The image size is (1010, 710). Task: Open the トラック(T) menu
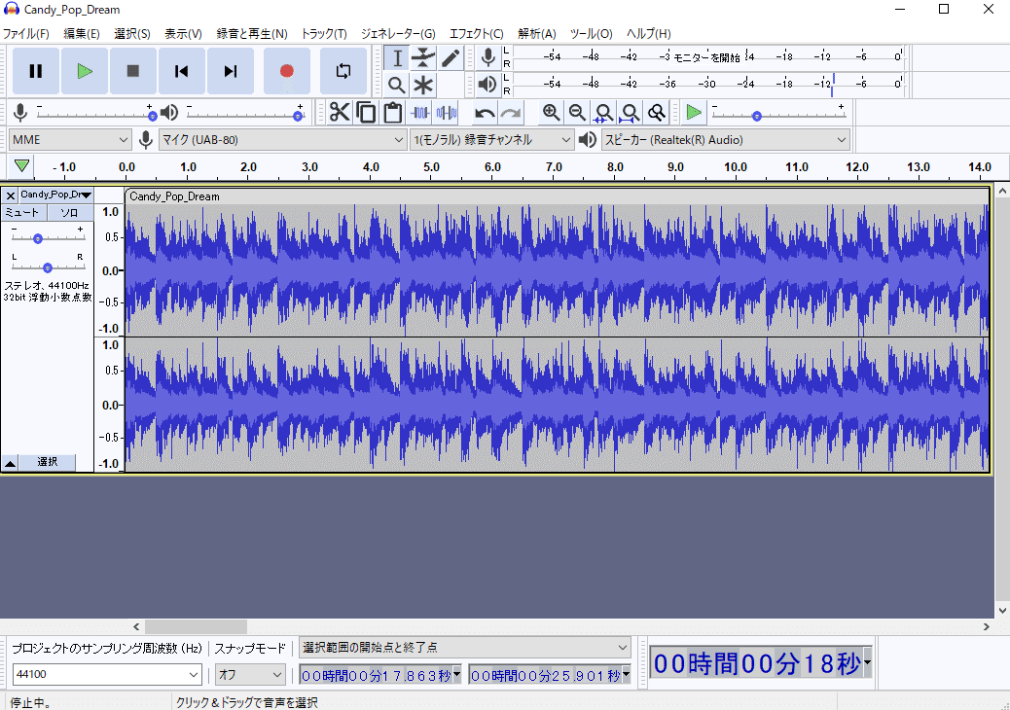click(x=324, y=33)
